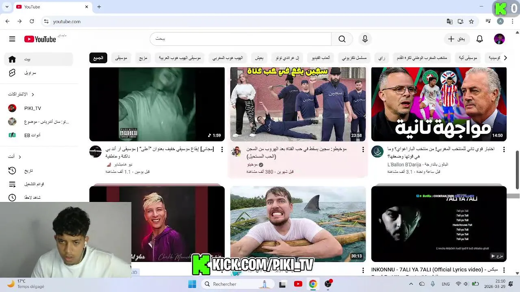
Task: Open the tab search dropdown
Action: coord(7,7)
